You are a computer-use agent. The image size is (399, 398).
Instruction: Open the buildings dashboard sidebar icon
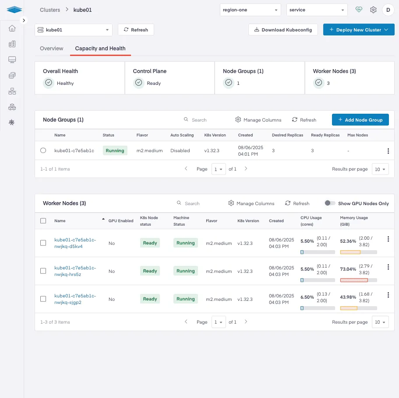(x=12, y=44)
